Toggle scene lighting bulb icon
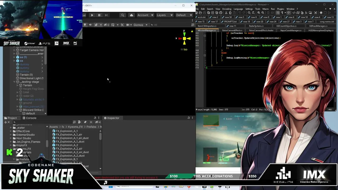This screenshot has width=338, height=190. 85,25
